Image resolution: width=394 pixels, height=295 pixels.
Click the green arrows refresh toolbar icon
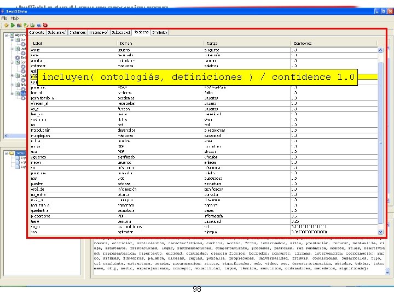coord(26,25)
